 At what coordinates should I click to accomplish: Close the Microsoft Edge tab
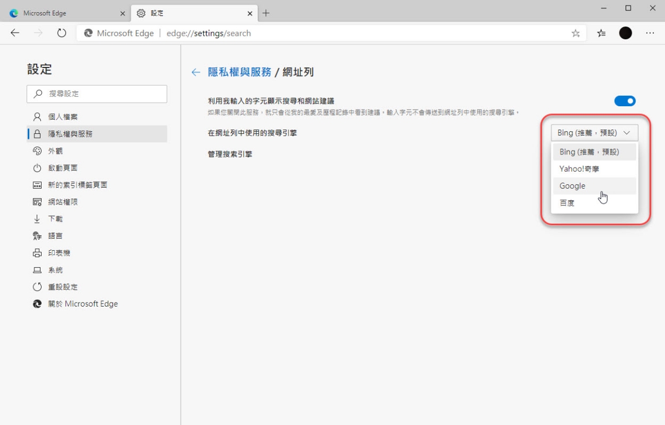tap(122, 13)
